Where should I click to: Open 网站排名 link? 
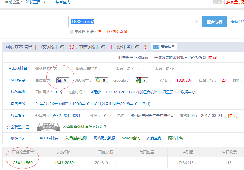point(175,138)
